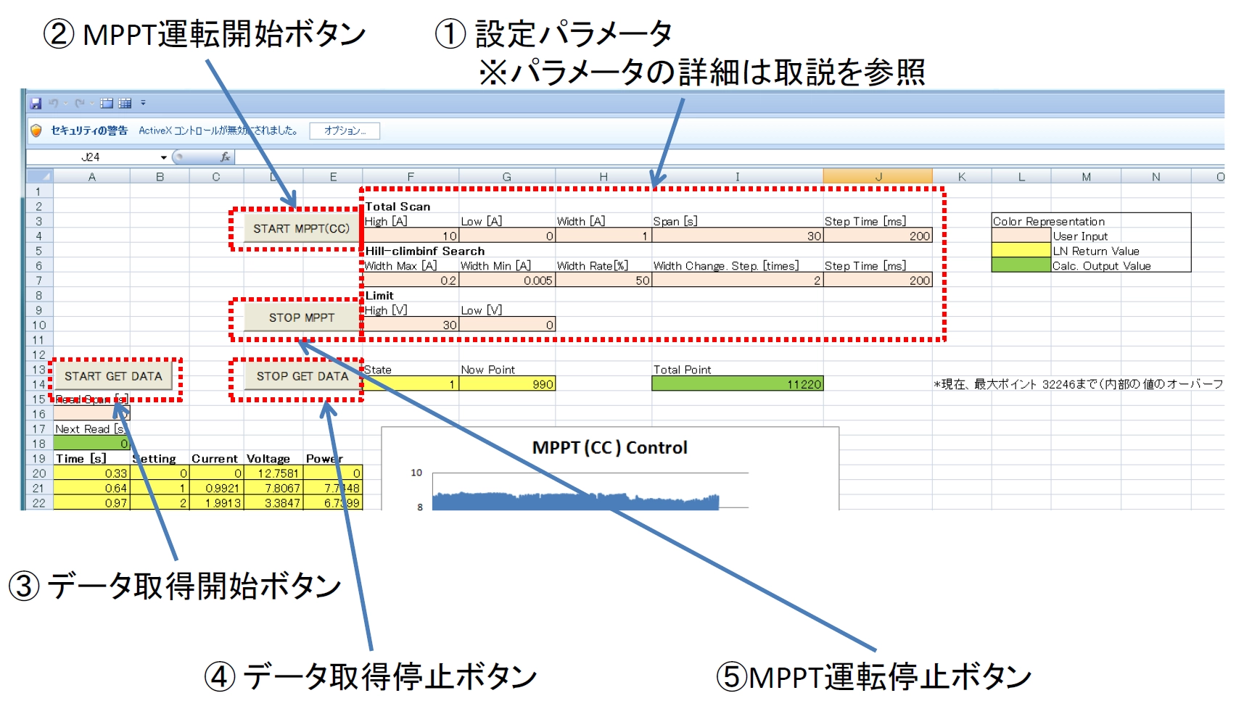The height and width of the screenshot is (714, 1244).
Task: Open security warning Options (オプション) button
Action: click(x=345, y=130)
